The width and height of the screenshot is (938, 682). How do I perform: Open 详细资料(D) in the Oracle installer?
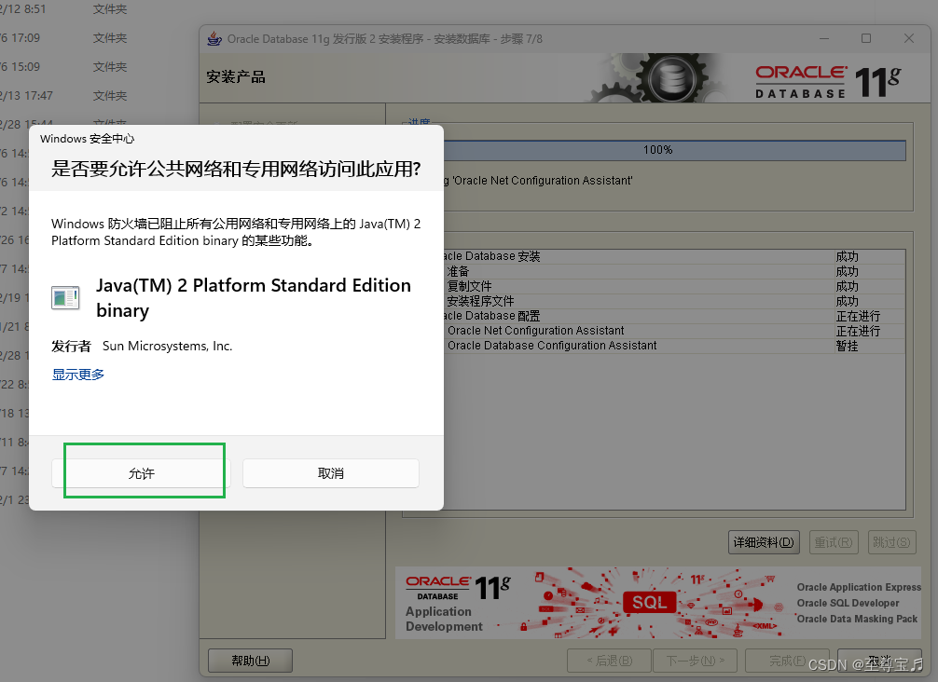(x=764, y=542)
